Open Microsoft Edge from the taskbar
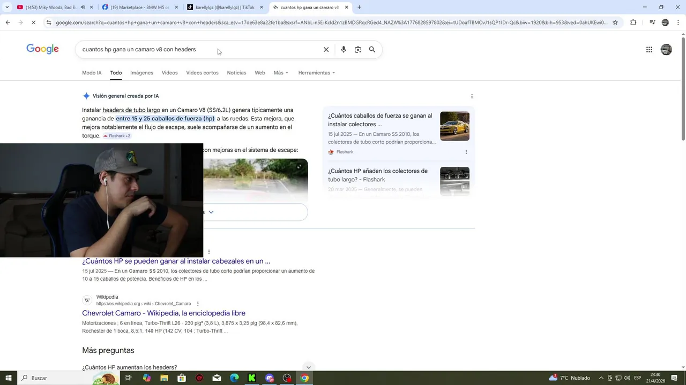686x385 pixels. [234, 378]
